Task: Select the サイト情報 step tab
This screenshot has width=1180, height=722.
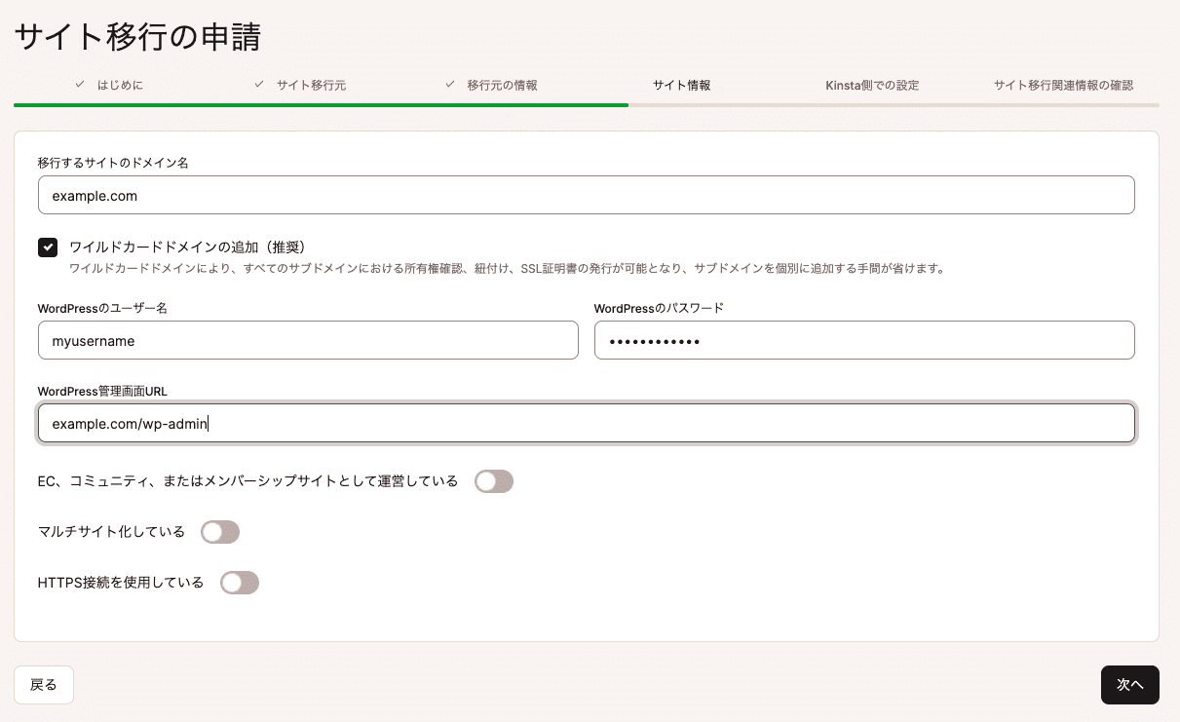Action: (x=682, y=85)
